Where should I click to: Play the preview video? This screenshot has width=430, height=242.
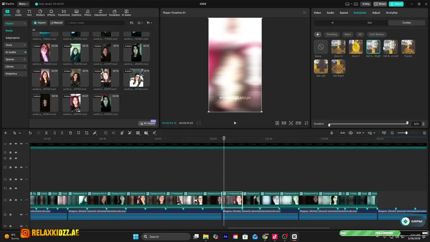[235, 123]
